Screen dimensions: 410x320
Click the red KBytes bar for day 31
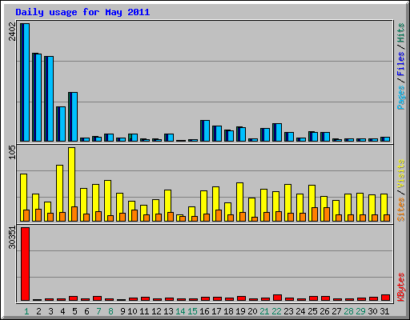(x=386, y=298)
